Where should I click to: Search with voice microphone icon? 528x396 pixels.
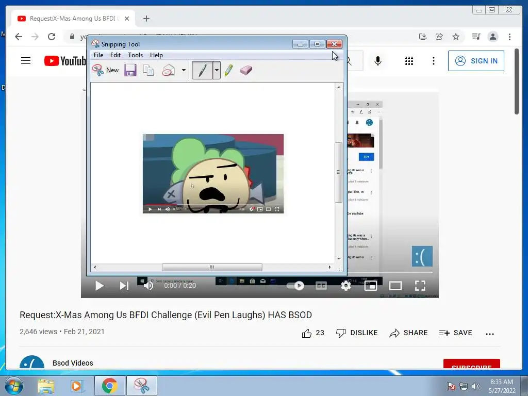[378, 61]
